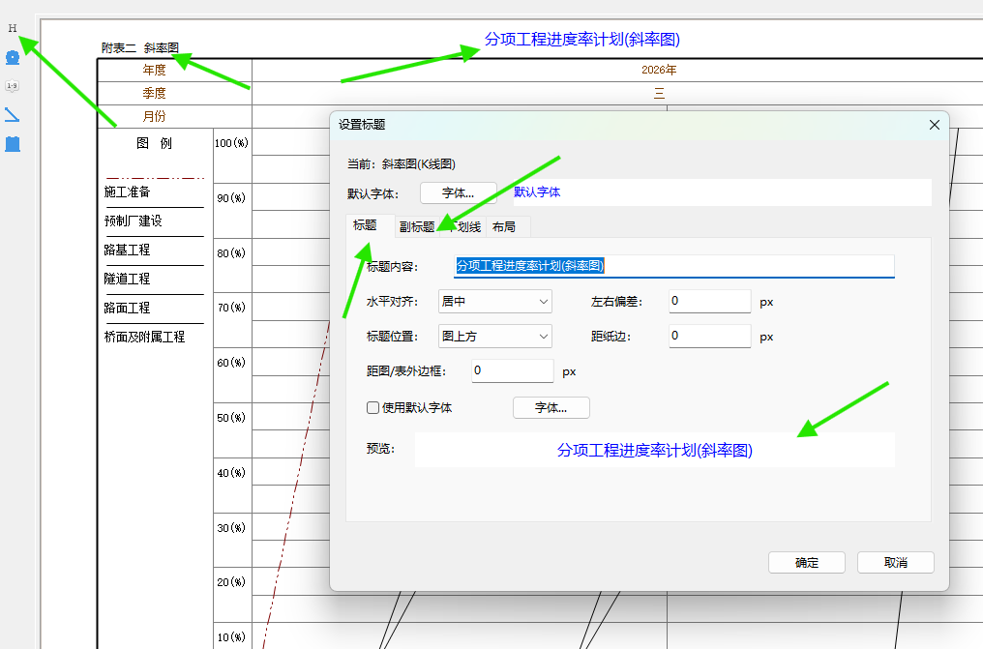Switch to the 划线 tab
Image resolution: width=983 pixels, height=649 pixels.
tap(463, 226)
